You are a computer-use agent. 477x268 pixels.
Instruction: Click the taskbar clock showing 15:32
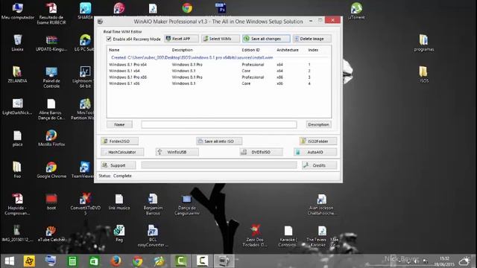[x=444, y=261]
